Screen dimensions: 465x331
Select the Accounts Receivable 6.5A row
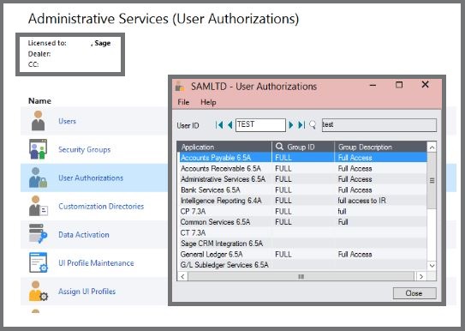coord(302,168)
